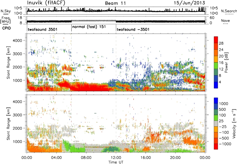The height and width of the screenshot is (164, 237).
Task: Click the '16:00' time axis label
Action: tap(145, 158)
